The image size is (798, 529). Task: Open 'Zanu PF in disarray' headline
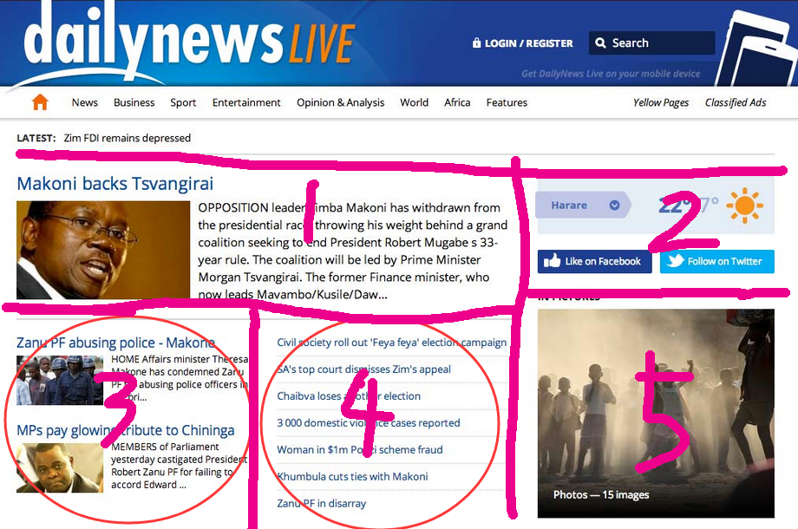pyautogui.click(x=322, y=504)
